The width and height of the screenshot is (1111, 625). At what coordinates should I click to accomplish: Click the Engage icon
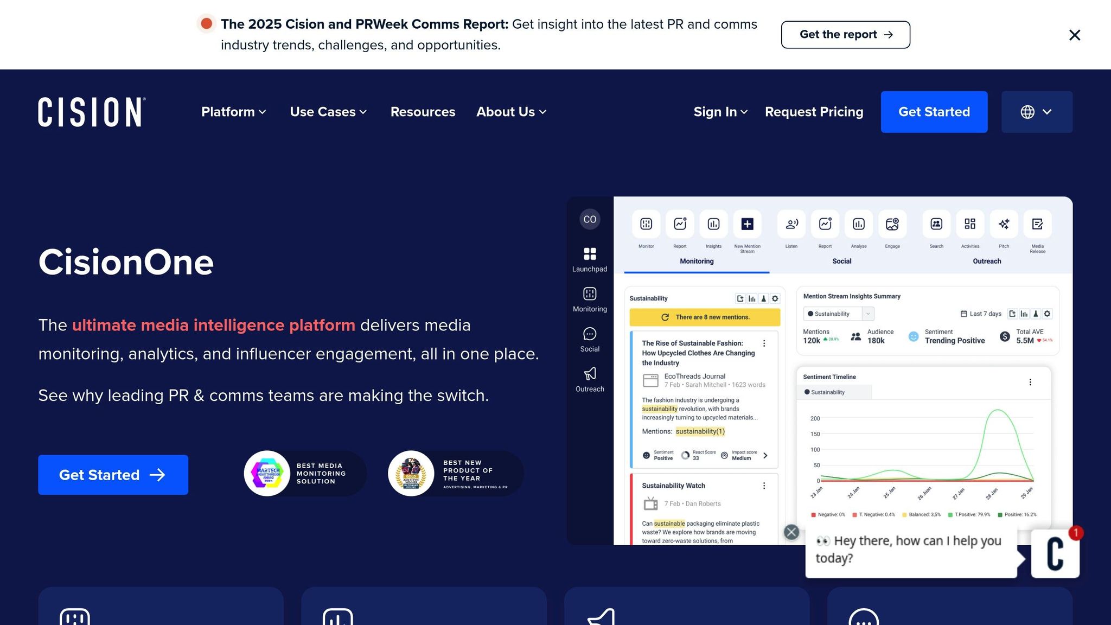pos(892,224)
